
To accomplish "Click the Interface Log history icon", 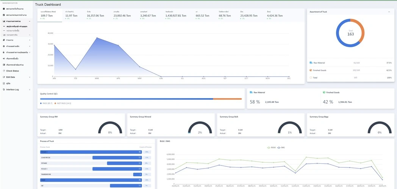I will (x=4, y=90).
